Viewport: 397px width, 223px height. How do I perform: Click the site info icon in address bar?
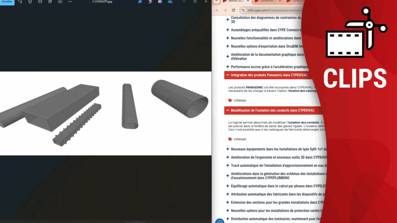243,10
